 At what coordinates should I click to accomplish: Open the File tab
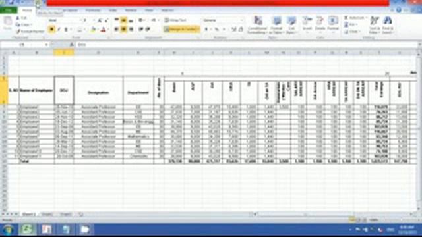(x=9, y=11)
